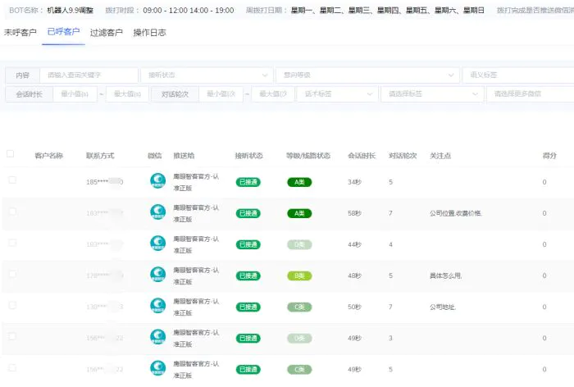Click the A类 badge in the 34秒 row

[x=299, y=182]
